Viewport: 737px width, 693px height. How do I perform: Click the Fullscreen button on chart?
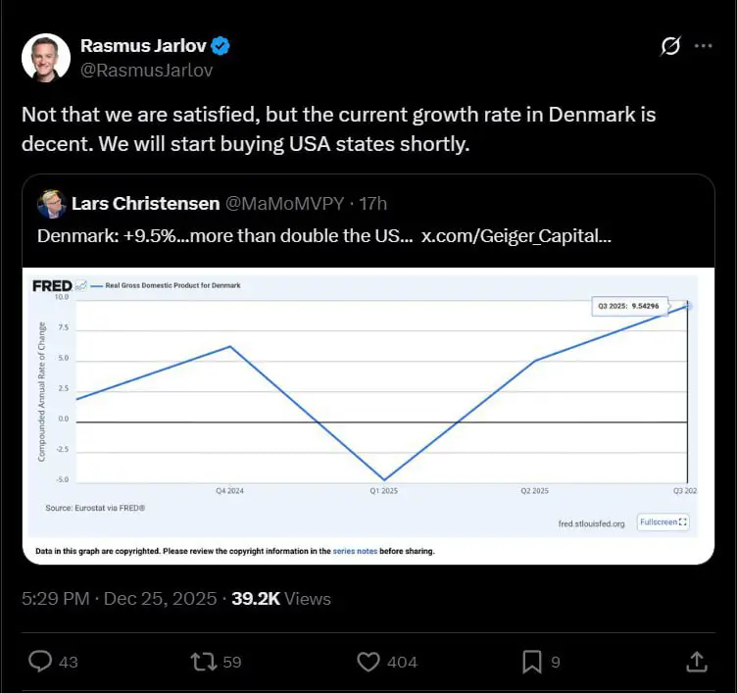pyautogui.click(x=663, y=522)
